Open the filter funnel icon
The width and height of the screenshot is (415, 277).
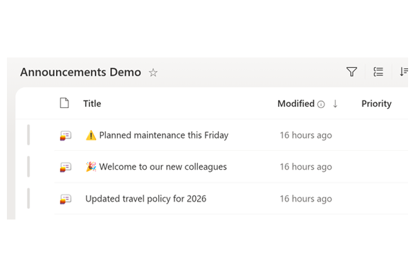click(352, 71)
